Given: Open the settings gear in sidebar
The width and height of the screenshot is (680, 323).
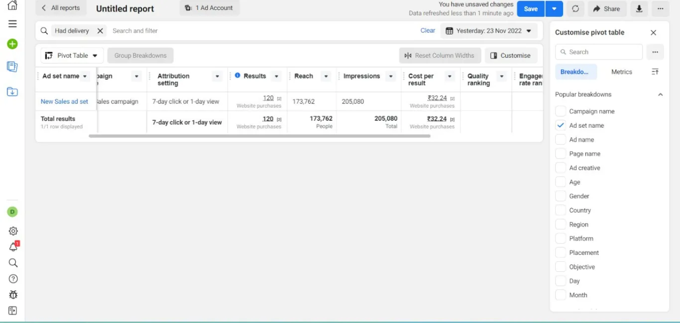Looking at the screenshot, I should click(13, 231).
